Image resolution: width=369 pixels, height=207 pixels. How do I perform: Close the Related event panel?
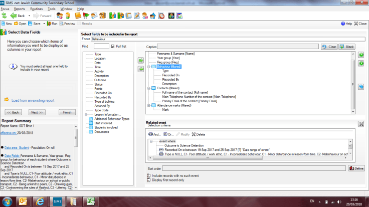click(x=361, y=124)
